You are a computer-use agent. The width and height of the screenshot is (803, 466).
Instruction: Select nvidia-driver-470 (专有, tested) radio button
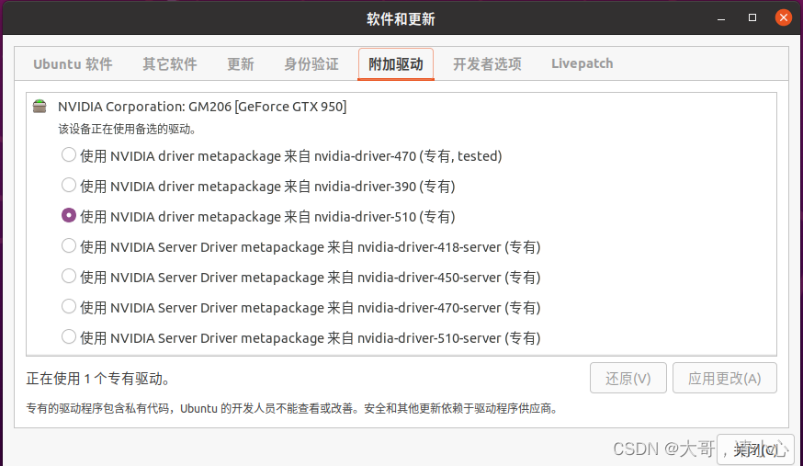tap(69, 154)
